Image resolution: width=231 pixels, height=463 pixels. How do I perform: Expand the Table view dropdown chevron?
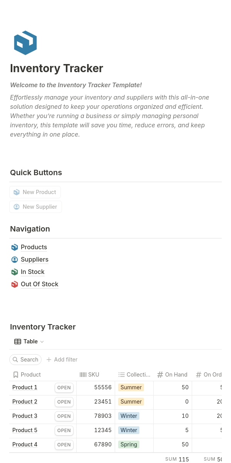coord(42,342)
